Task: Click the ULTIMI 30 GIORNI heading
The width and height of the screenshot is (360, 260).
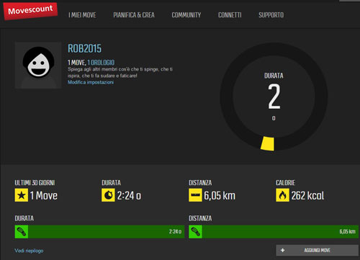Action: click(x=35, y=183)
